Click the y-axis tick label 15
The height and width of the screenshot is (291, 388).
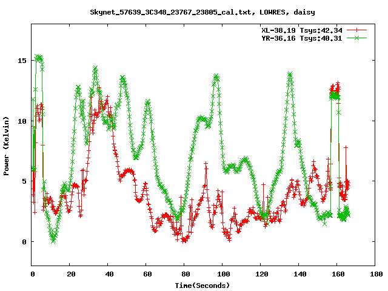pos(22,61)
